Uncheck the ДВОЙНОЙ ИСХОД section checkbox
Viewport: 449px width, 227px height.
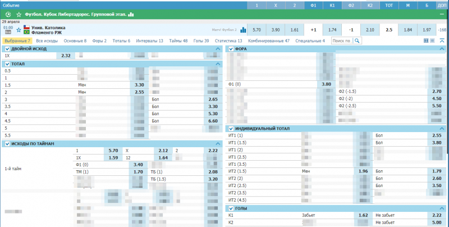(x=7, y=49)
